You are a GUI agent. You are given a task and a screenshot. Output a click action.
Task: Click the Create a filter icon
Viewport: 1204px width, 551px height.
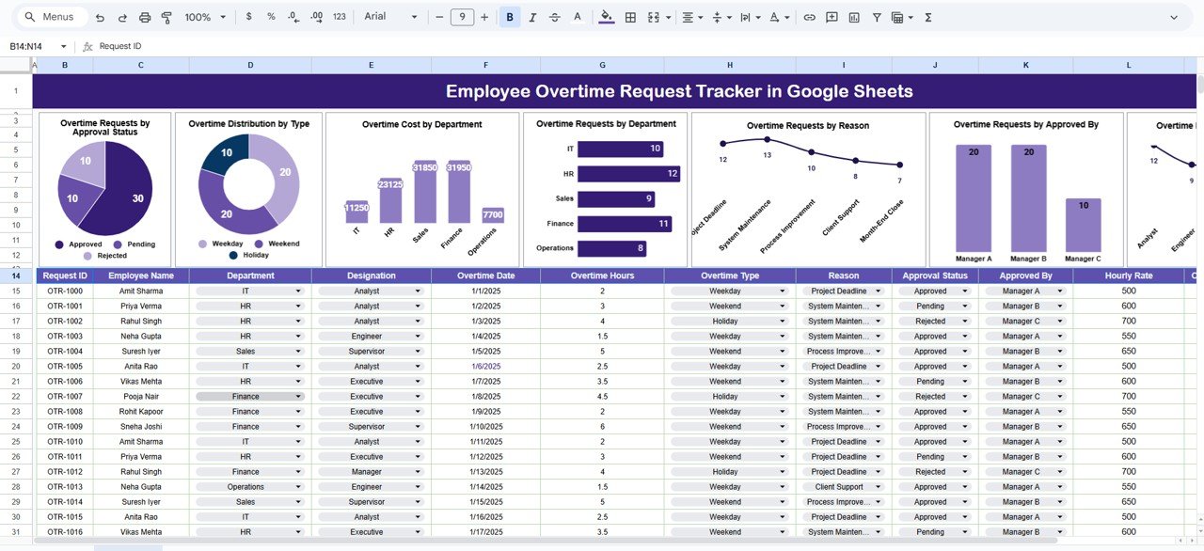pyautogui.click(x=876, y=16)
